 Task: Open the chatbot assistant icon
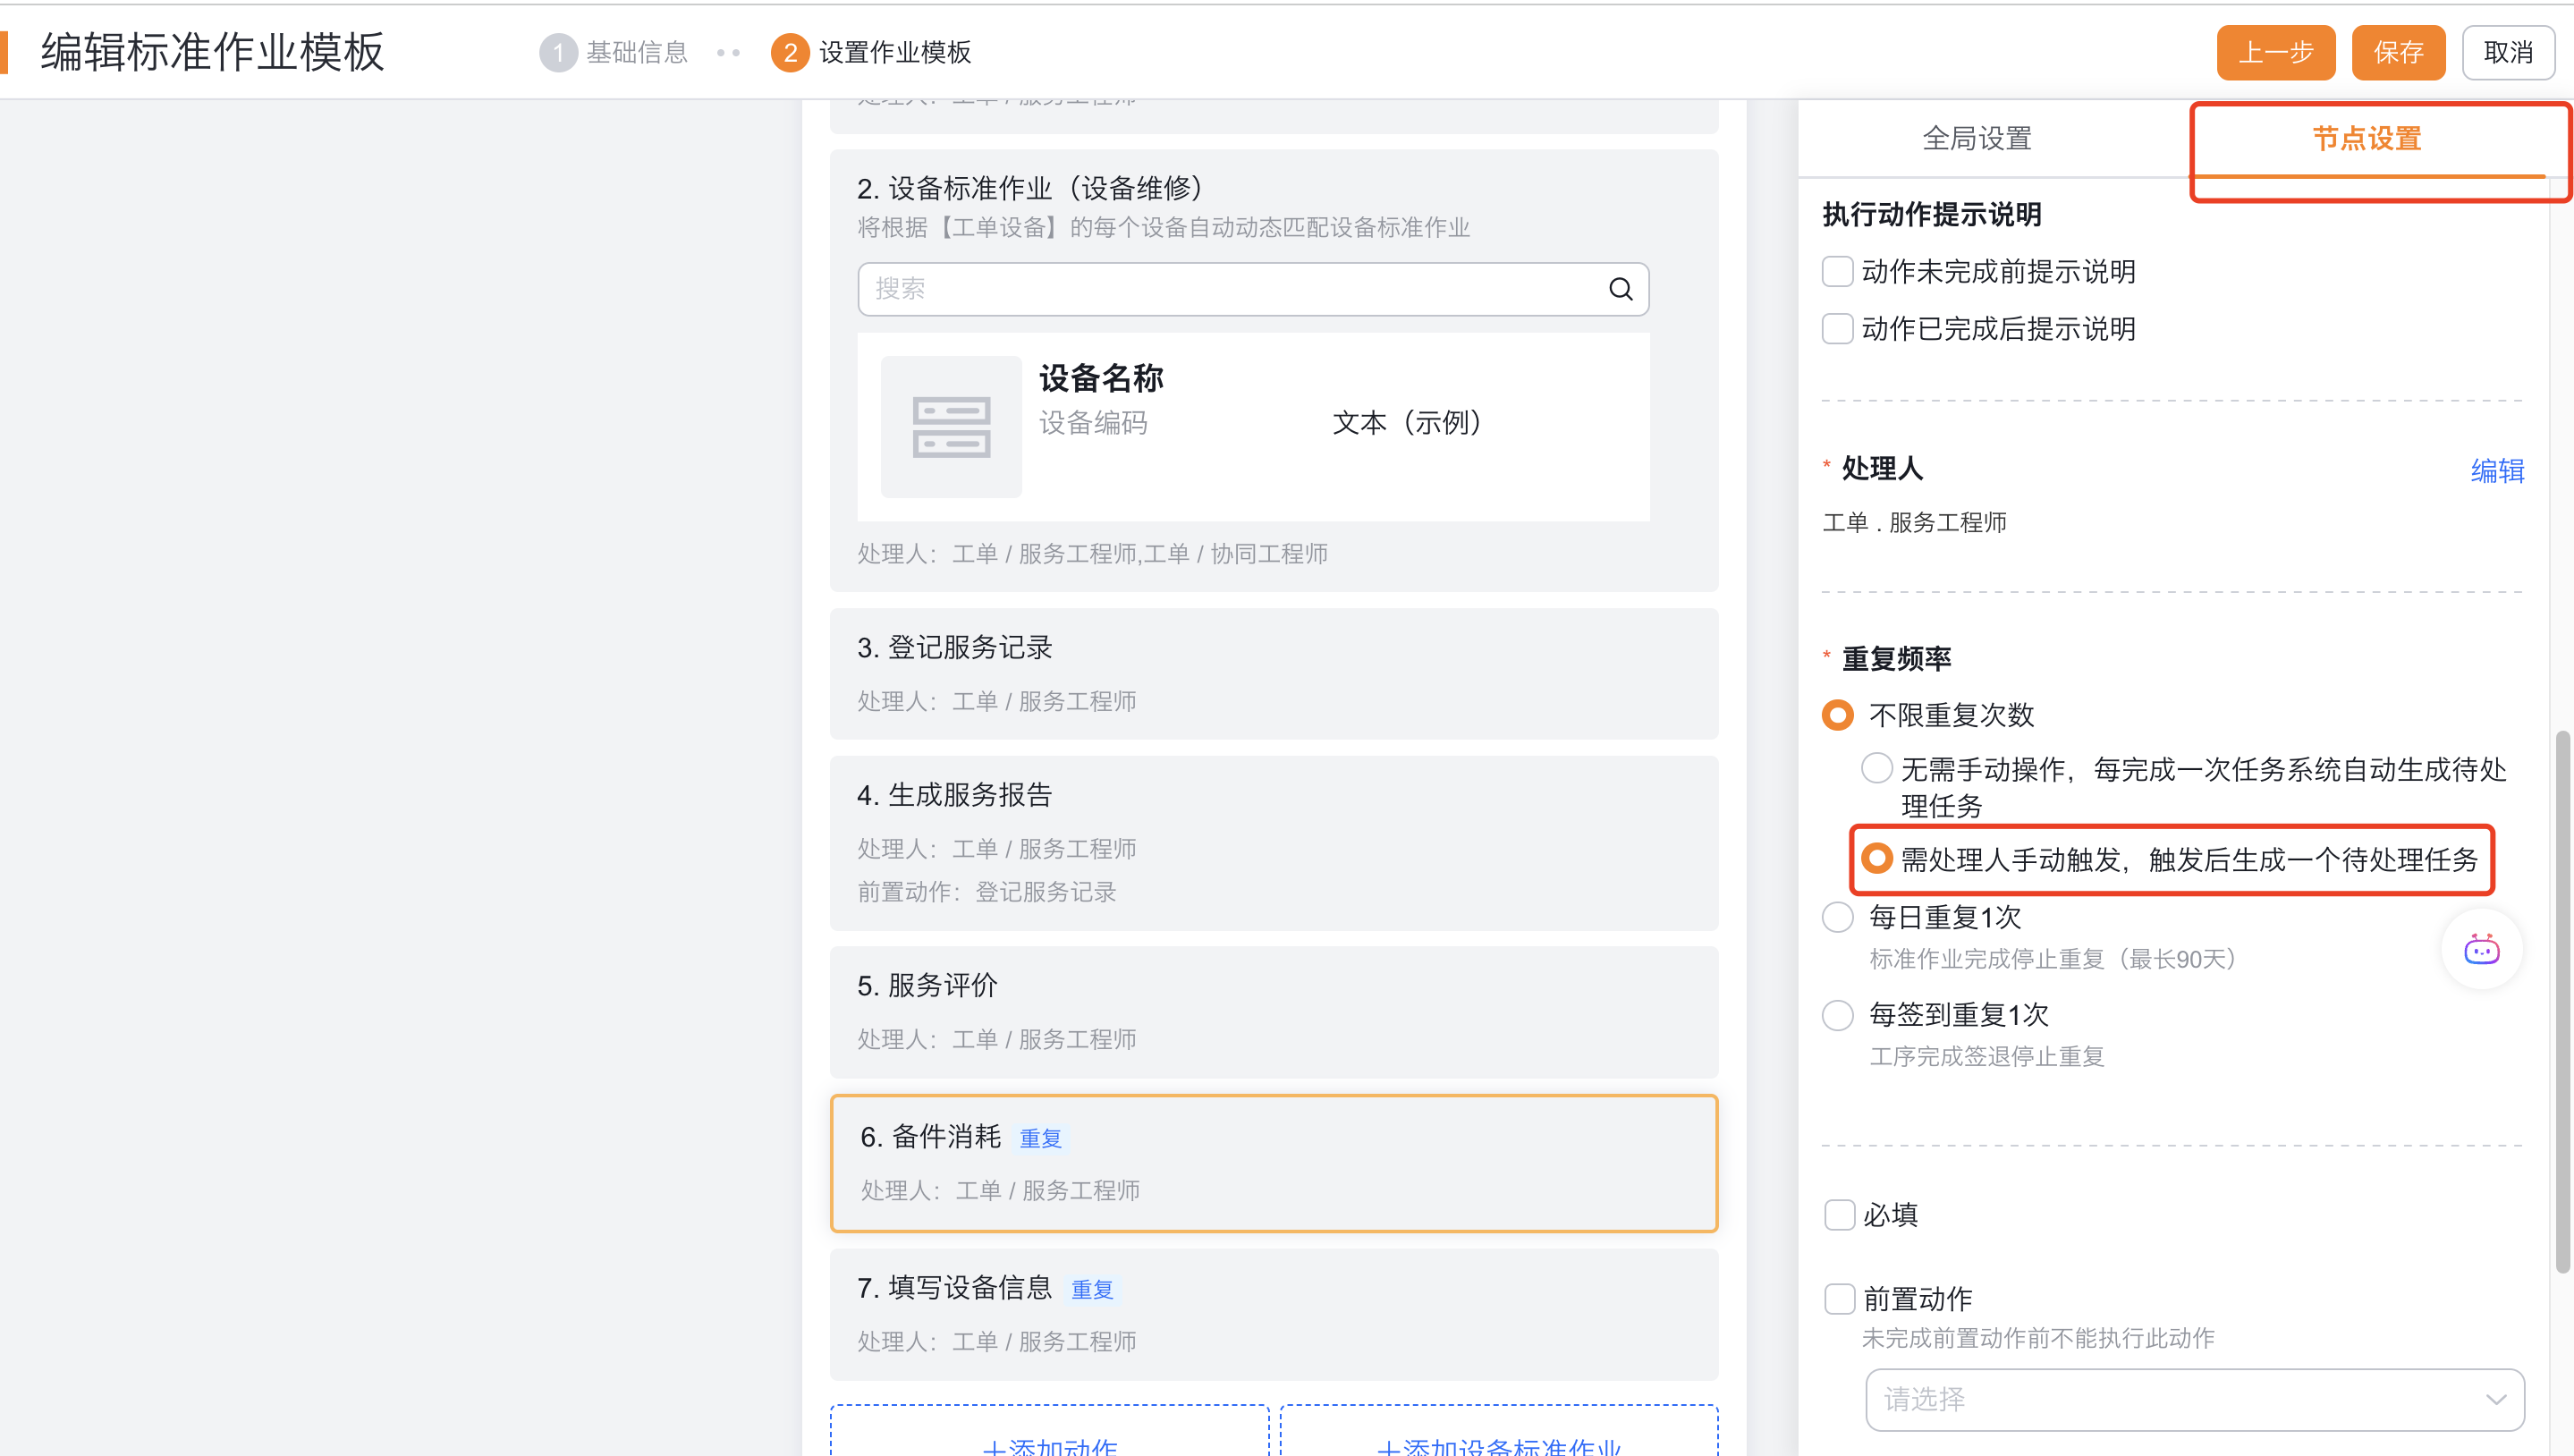tap(2481, 949)
